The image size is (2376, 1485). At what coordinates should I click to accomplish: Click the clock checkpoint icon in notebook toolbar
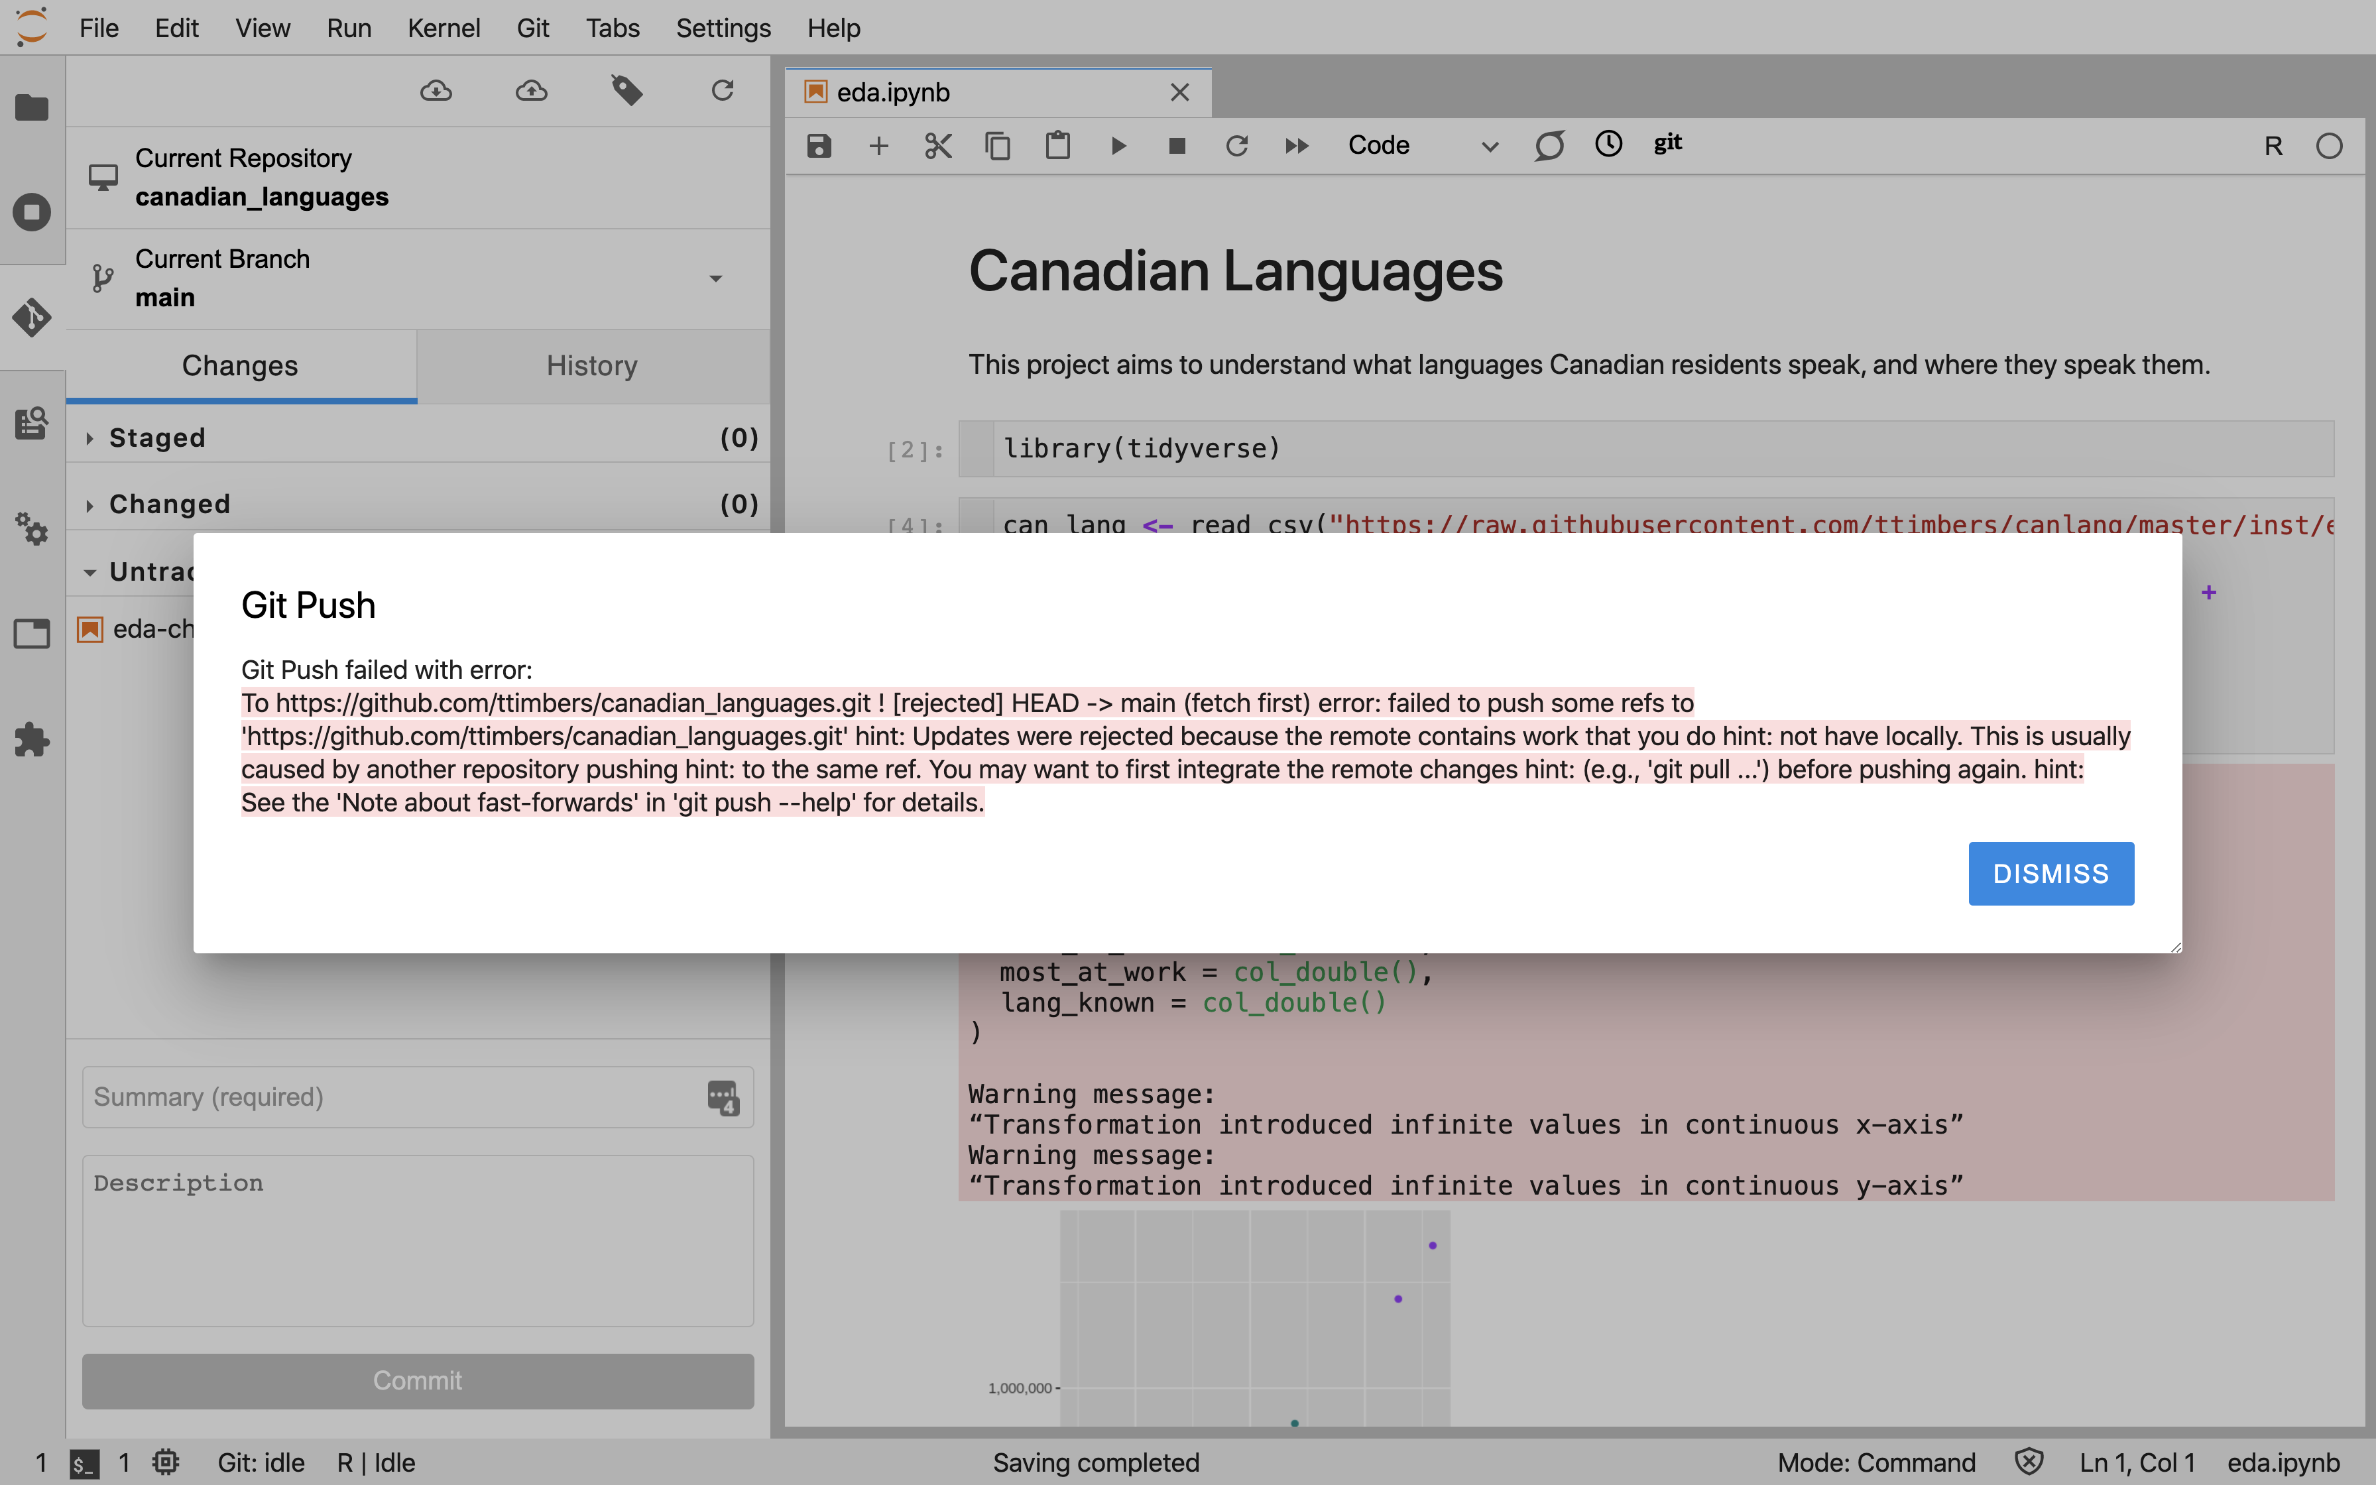(x=1608, y=145)
